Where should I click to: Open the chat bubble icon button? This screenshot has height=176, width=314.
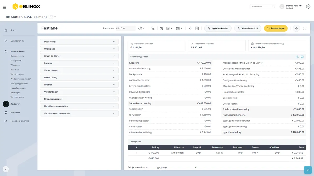pos(296,28)
